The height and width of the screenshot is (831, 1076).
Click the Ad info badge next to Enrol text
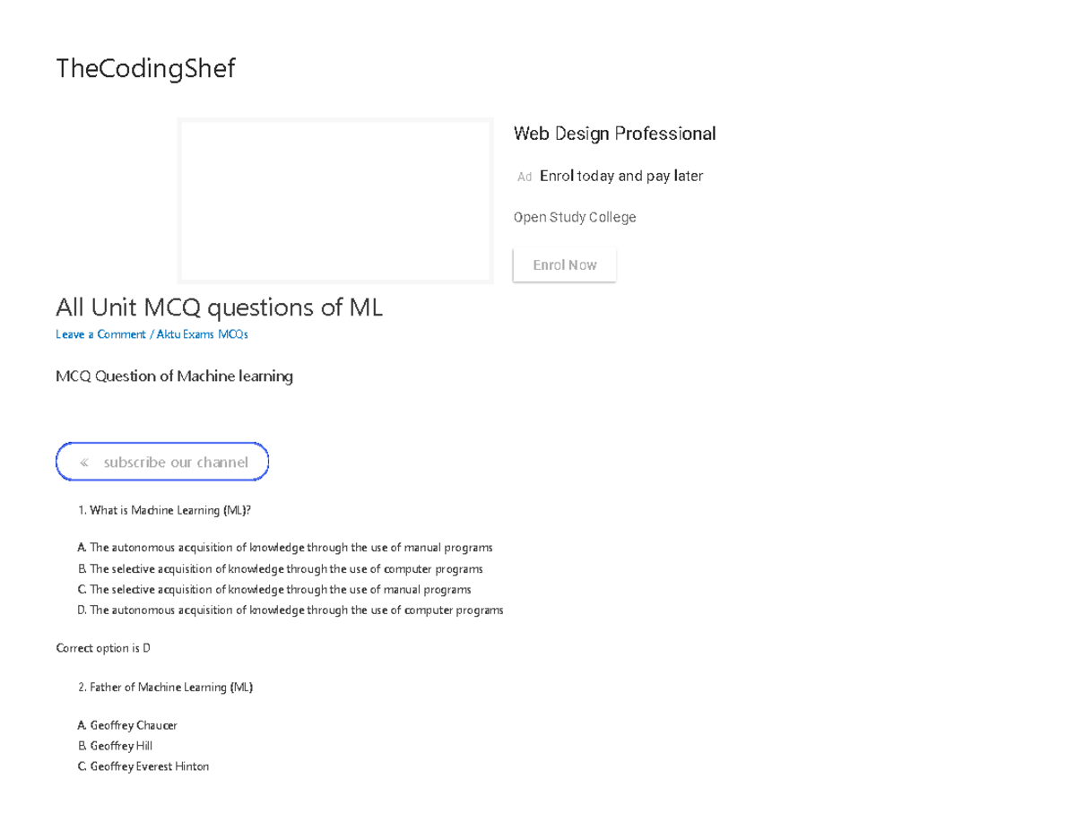[524, 176]
